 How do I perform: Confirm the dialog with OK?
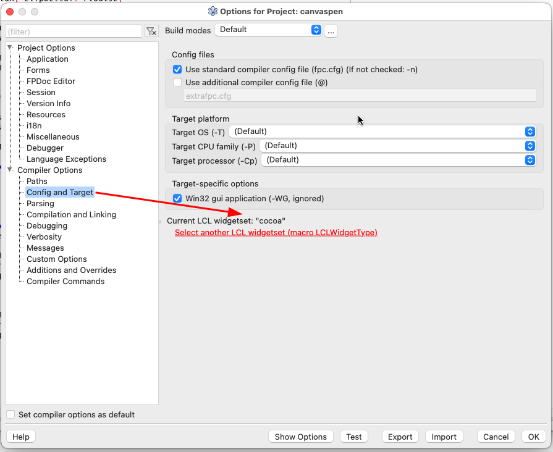(x=534, y=437)
